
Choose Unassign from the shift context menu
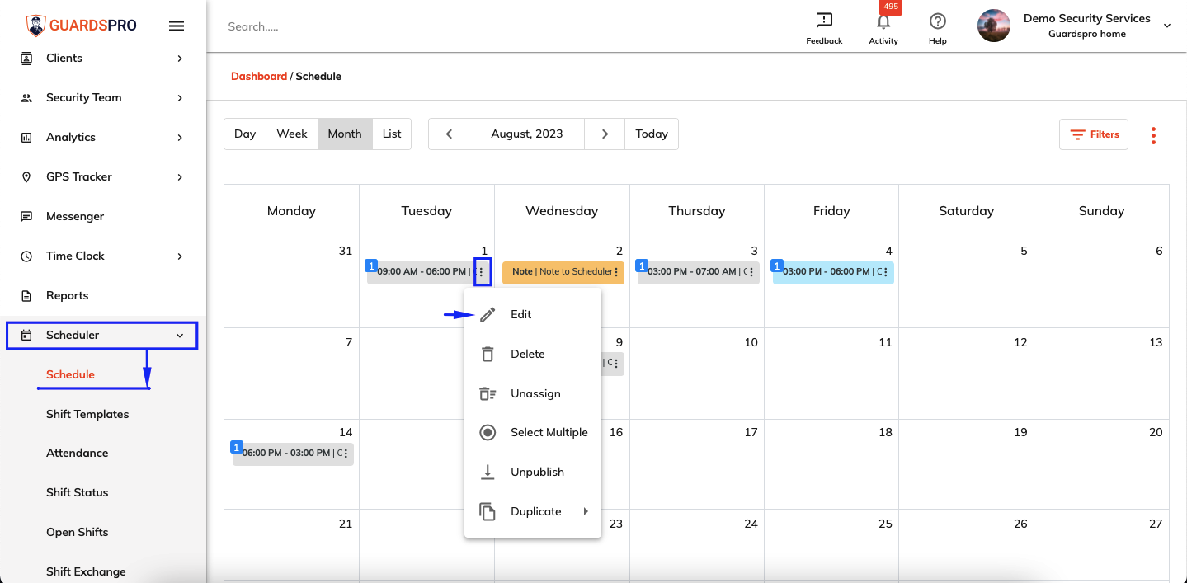pos(537,393)
